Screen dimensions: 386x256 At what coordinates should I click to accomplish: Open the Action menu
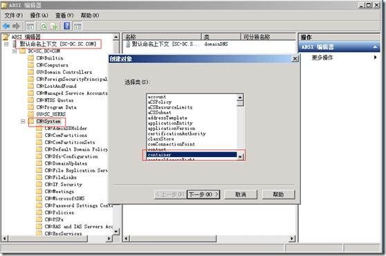point(39,15)
